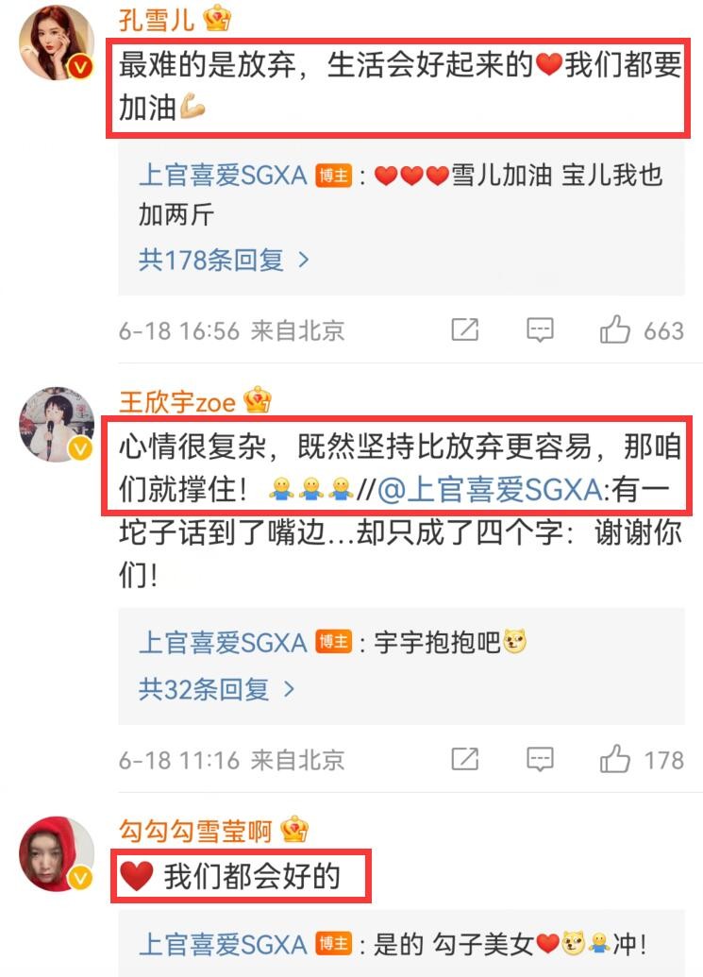Open the username link 王欣宇zoe
Viewport: 703px width, 977px height.
pos(176,401)
